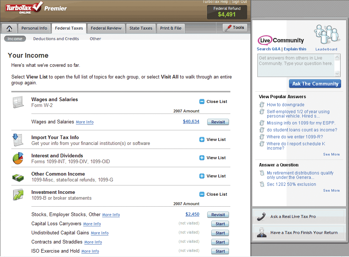Expand Other Common Income view list

pyautogui.click(x=212, y=176)
